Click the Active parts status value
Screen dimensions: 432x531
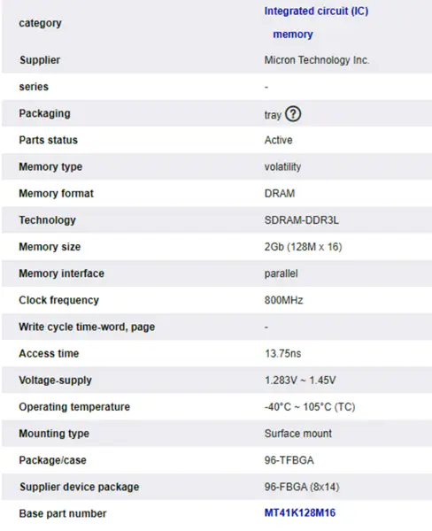coord(278,140)
